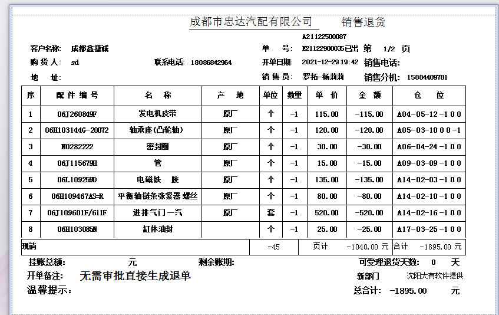The image size is (499, 315).
Task: Click the 缸体油封 name cell
Action: 157,229
